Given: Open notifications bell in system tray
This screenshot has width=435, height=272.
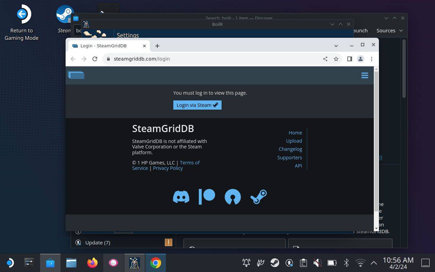Looking at the screenshot, I should [246, 263].
